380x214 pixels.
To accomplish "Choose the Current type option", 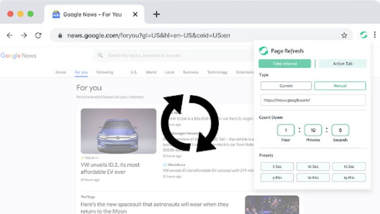I will point(286,86).
